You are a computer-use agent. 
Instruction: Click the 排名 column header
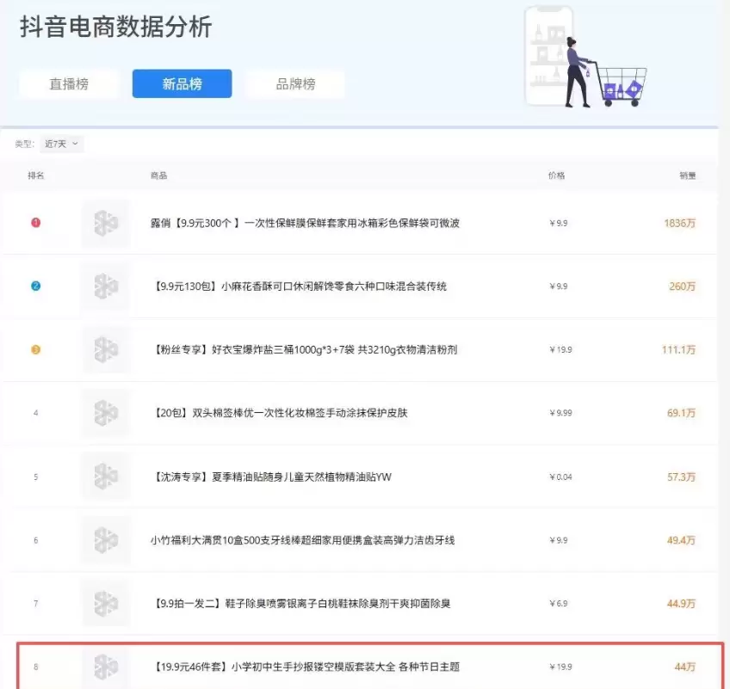(x=36, y=175)
